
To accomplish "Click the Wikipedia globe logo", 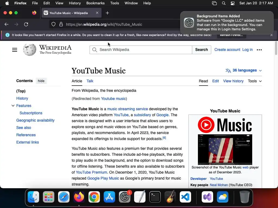I will [x=29, y=50].
